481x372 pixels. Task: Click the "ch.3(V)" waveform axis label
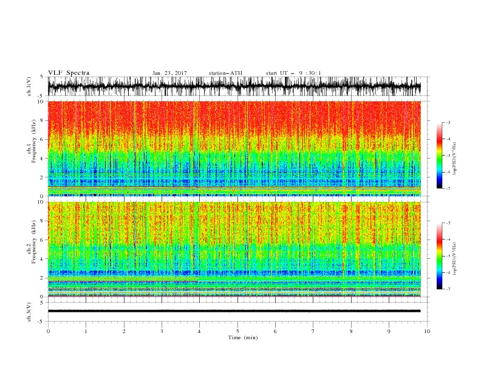29,312
